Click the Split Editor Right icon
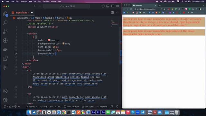 click(x=112, y=13)
